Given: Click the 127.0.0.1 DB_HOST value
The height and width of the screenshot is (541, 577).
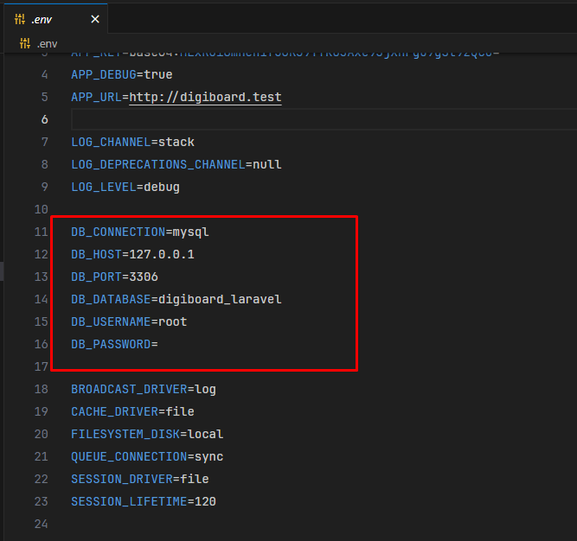Looking at the screenshot, I should click(162, 254).
